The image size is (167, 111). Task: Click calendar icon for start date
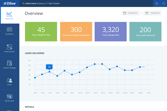point(125,13)
